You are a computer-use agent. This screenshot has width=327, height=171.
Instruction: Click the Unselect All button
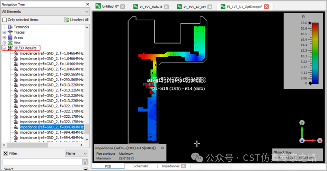point(76,20)
